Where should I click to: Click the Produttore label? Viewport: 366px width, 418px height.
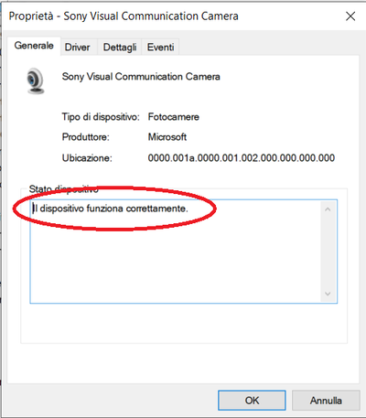point(86,137)
